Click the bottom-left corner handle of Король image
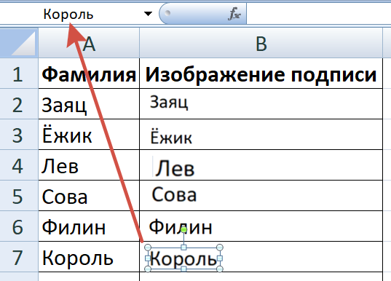 click(x=148, y=269)
